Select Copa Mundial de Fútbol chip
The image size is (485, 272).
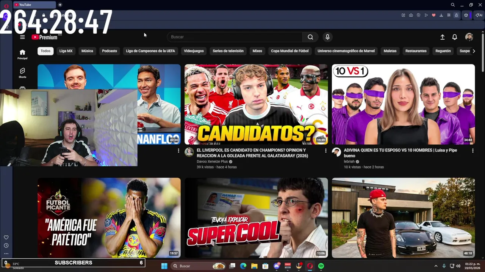pos(290,51)
